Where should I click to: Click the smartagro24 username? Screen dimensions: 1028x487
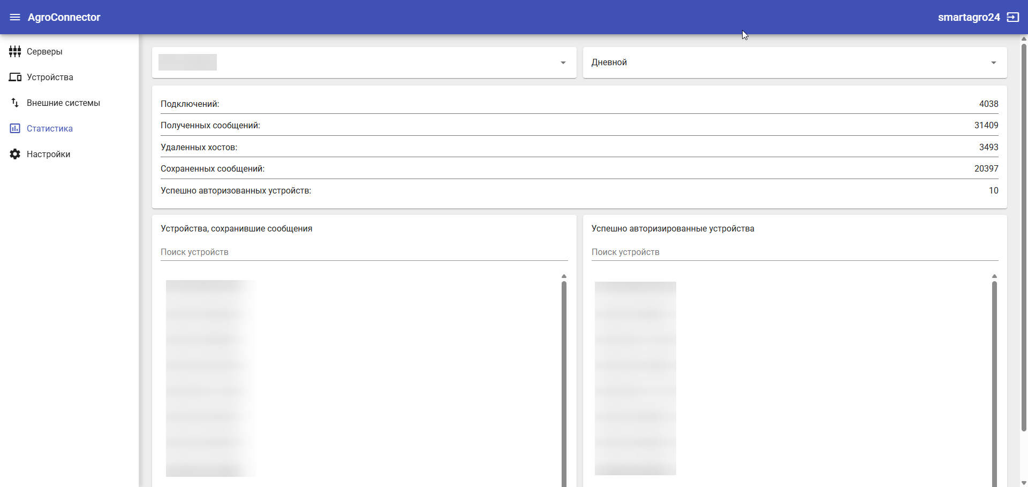(x=969, y=17)
